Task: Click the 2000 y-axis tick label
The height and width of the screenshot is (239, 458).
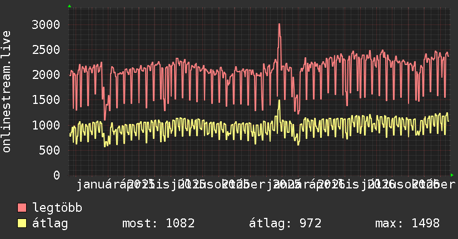Action: pos(46,75)
